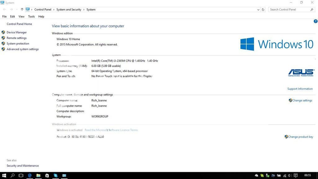Image resolution: width=318 pixels, height=179 pixels.
Task: Select the System window taskbar button
Action: point(64,175)
